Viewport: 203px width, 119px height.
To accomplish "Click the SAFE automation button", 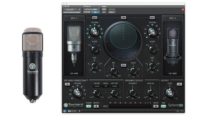I will [x=104, y=12].
